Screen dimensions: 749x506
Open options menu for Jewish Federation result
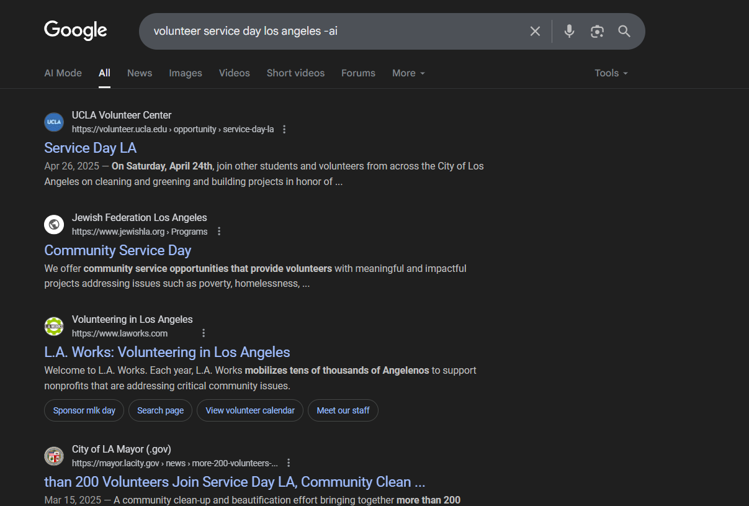[x=218, y=232]
